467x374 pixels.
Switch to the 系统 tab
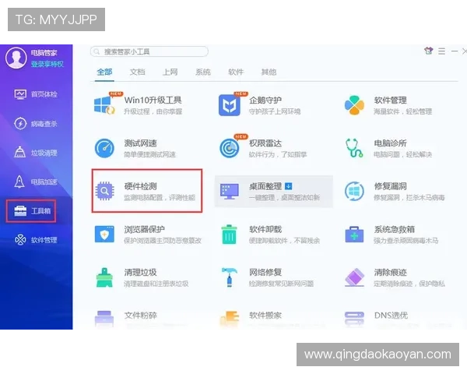tap(203, 72)
